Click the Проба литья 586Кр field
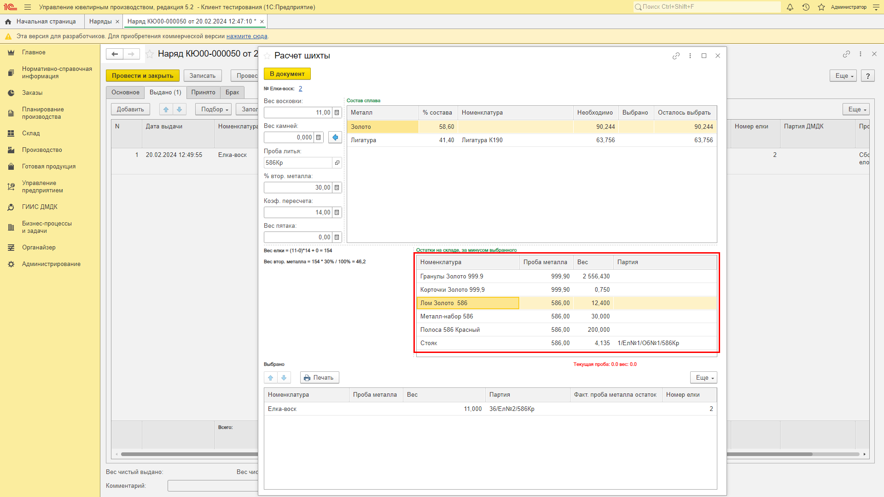 click(x=298, y=163)
